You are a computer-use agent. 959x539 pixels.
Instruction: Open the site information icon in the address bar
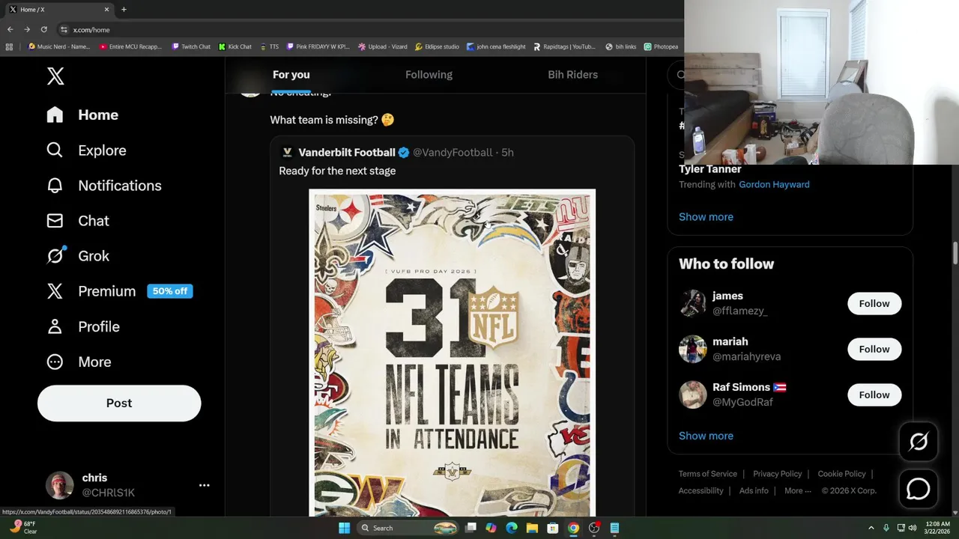tap(64, 29)
